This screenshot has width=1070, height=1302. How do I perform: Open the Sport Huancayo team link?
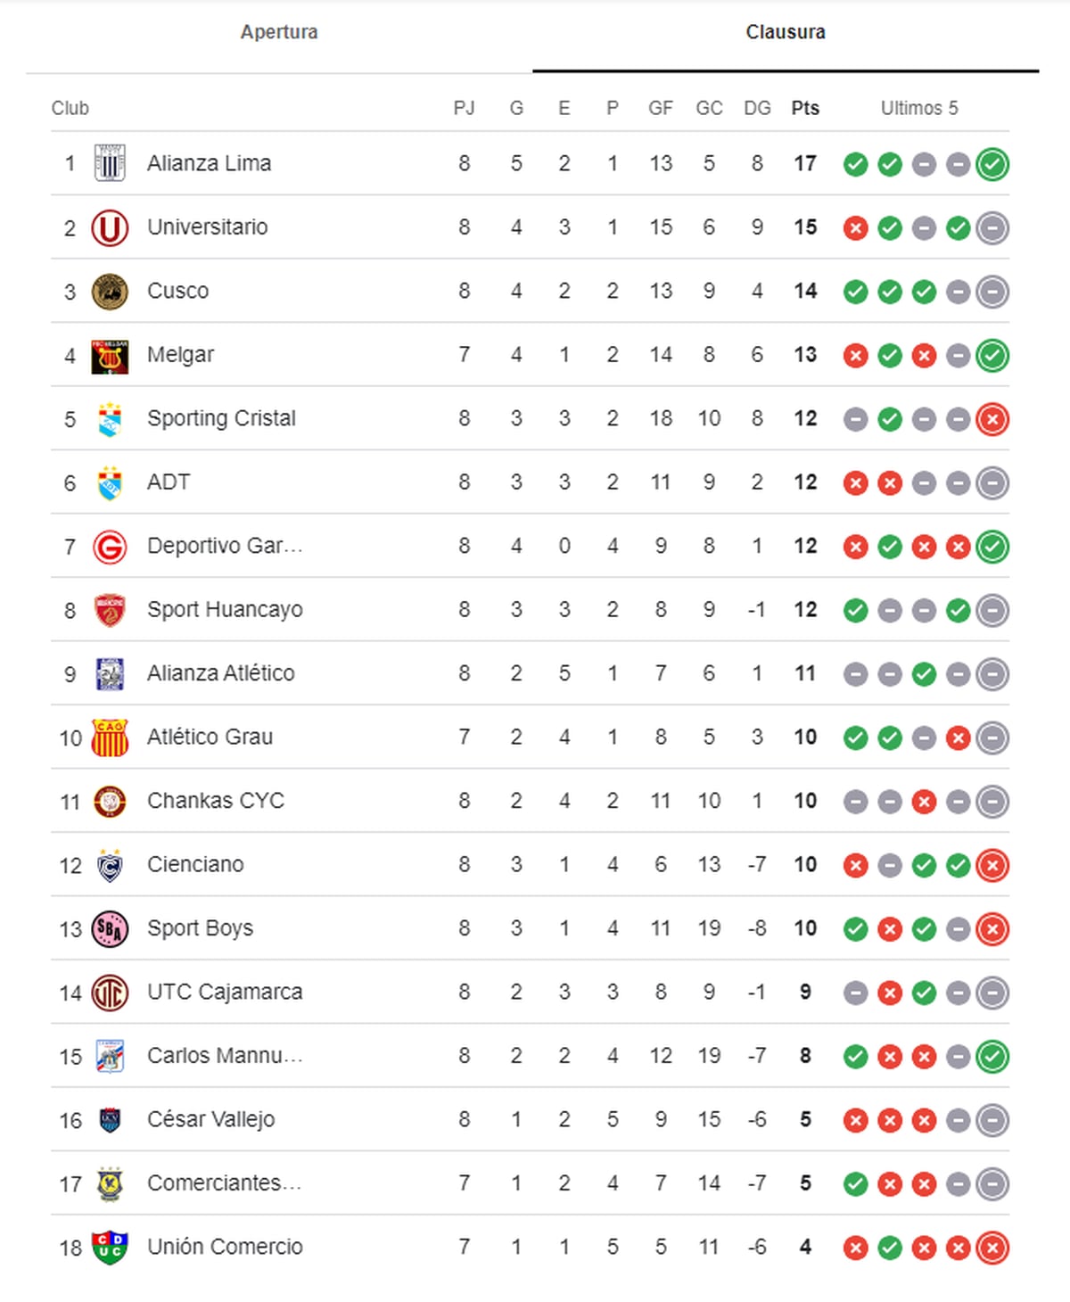point(225,609)
